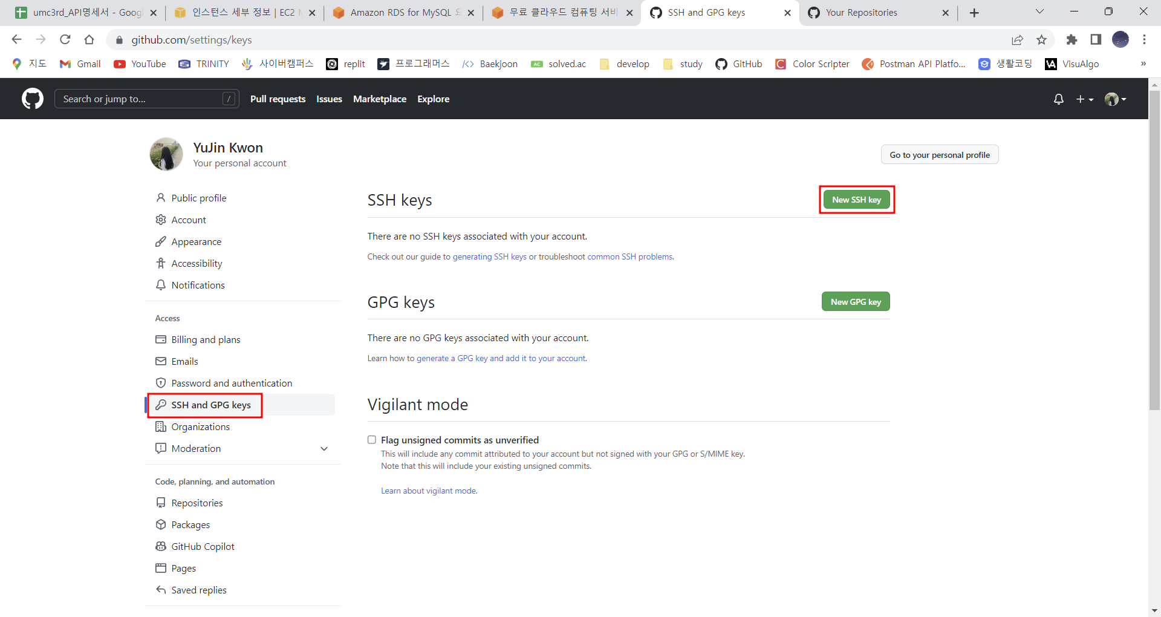Open Learn about vigilant mode link
This screenshot has height=617, width=1161.
pyautogui.click(x=429, y=491)
